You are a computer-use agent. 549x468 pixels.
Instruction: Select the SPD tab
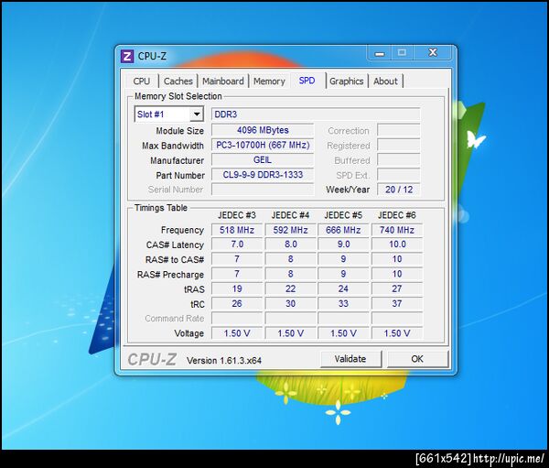click(x=307, y=81)
